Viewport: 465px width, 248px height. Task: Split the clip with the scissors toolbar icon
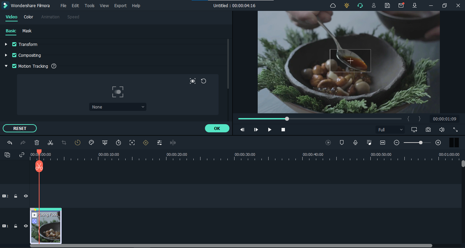[x=50, y=143]
